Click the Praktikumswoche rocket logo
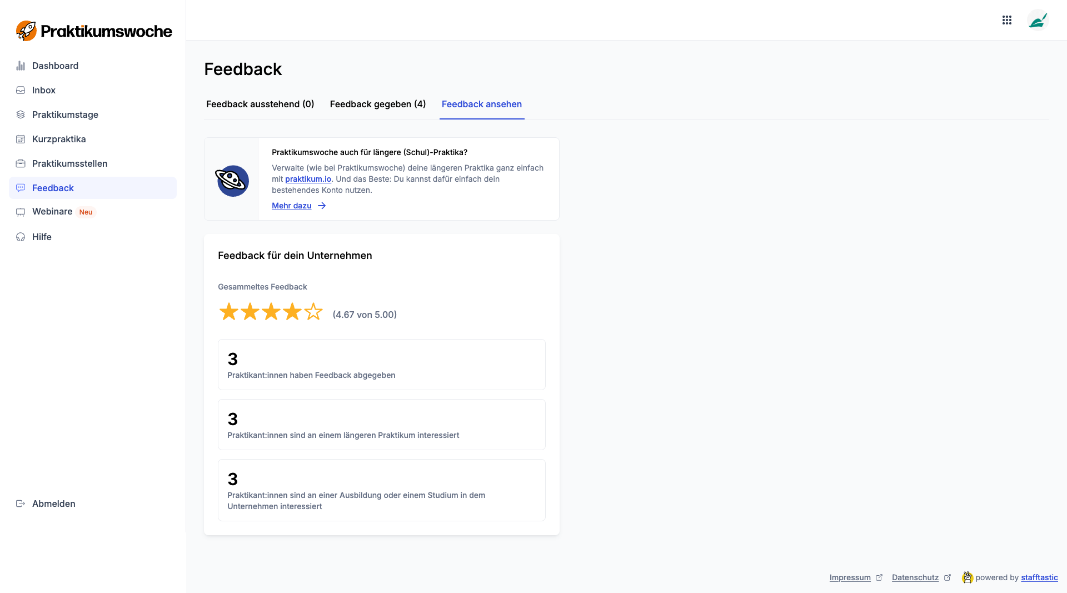 click(26, 31)
